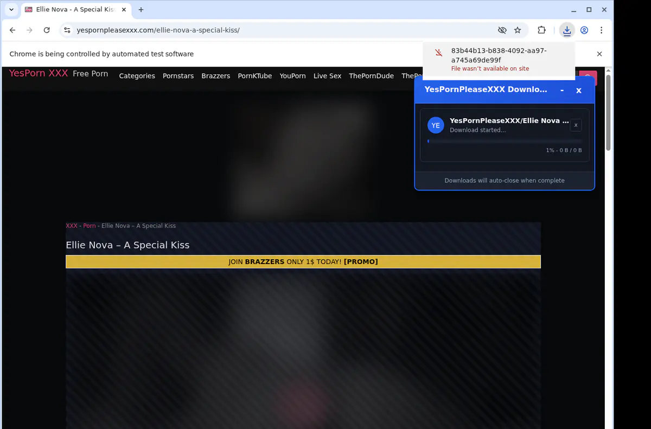Open the Chrome three-dot menu
Viewport: 651px width, 429px height.
602,30
